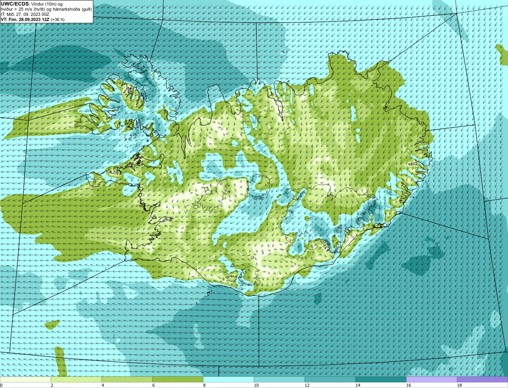This screenshot has height=388, width=508.
Task: Click the legend scale label "10"
Action: coord(256,385)
